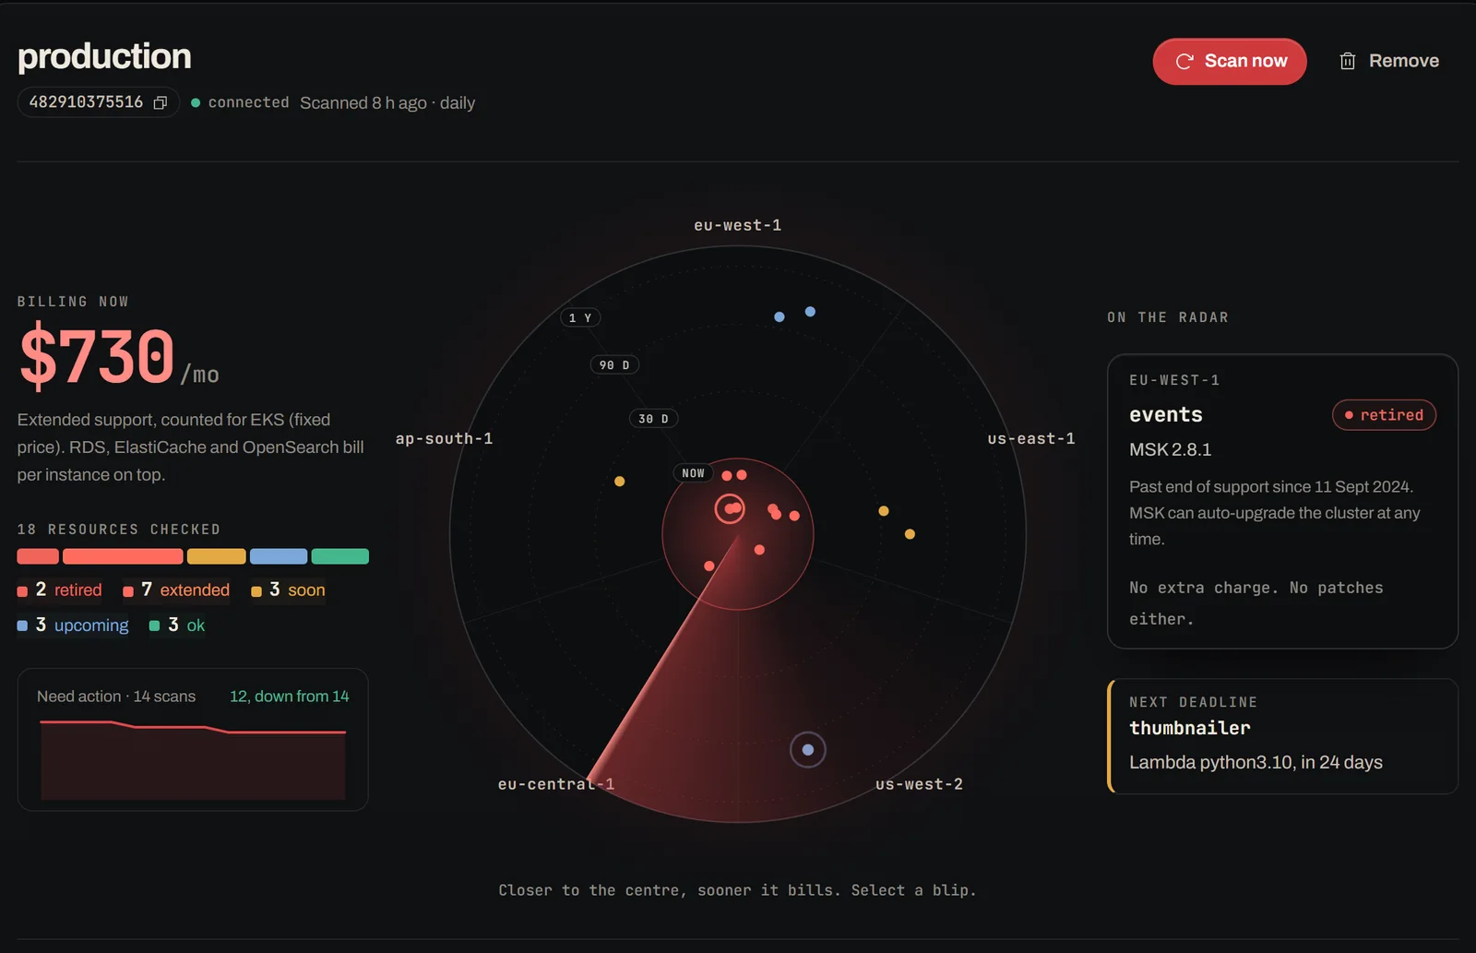Click the 1 Y ring label
Image resolution: width=1476 pixels, height=953 pixels.
point(580,317)
